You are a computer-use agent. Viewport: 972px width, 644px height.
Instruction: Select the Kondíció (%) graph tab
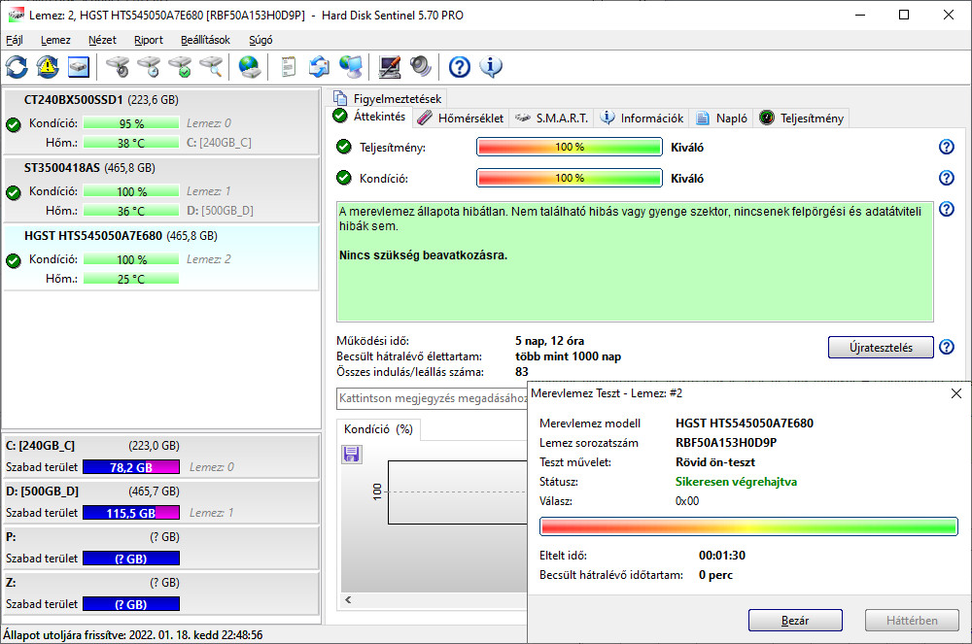coord(379,429)
